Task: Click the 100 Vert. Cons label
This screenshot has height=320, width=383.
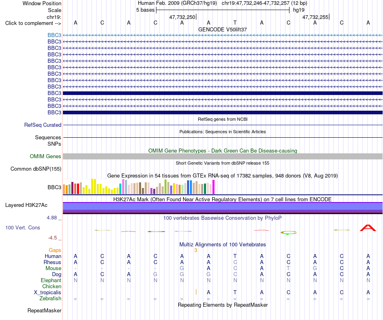Action: click(x=23, y=227)
